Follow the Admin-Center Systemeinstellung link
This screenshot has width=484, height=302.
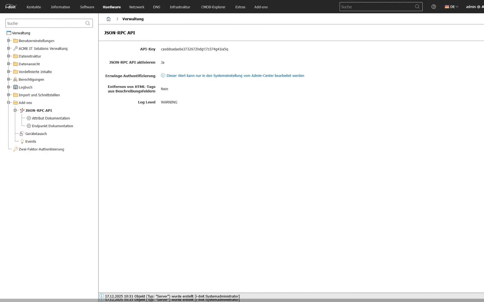235,75
